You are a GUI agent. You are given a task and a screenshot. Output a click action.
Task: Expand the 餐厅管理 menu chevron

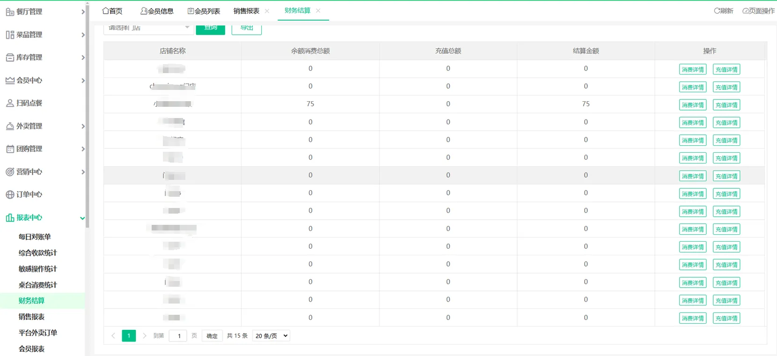click(x=83, y=12)
